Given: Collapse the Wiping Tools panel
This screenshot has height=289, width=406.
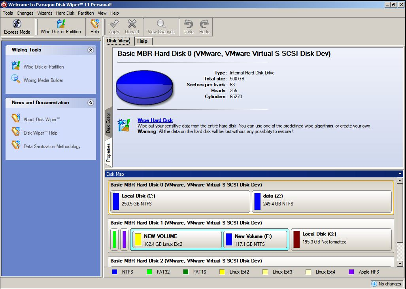Looking at the screenshot, I should tap(91, 50).
